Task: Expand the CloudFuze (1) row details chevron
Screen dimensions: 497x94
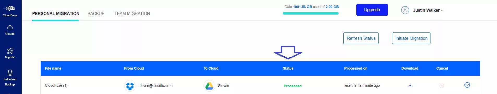Action: [467, 85]
